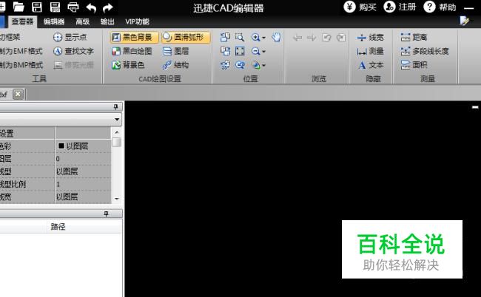Image resolution: width=481 pixels, height=297 pixels.
Task: Pin the properties panel with pushpin
Action: click(x=116, y=106)
